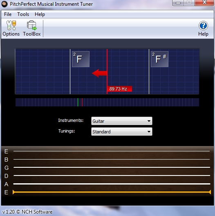Click the green marker on pitch strip

[78, 102]
